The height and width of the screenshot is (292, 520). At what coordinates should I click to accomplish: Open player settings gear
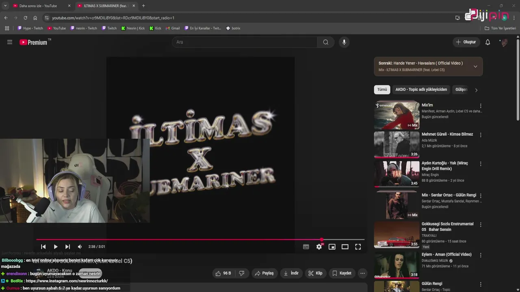click(319, 247)
